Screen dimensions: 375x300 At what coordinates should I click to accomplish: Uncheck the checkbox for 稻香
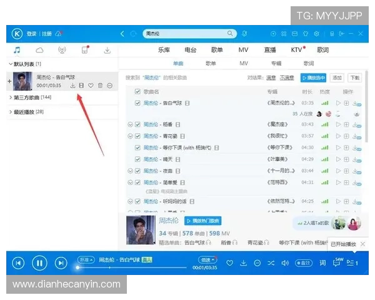[x=137, y=124]
